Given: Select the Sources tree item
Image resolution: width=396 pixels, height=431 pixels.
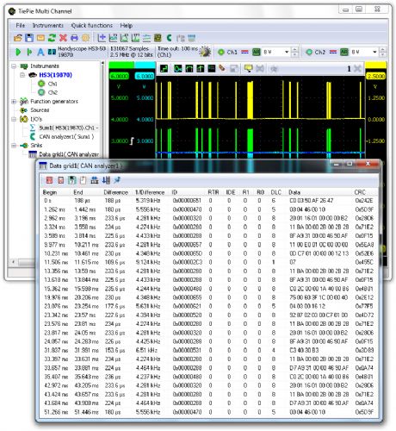Looking at the screenshot, I should 40,110.
